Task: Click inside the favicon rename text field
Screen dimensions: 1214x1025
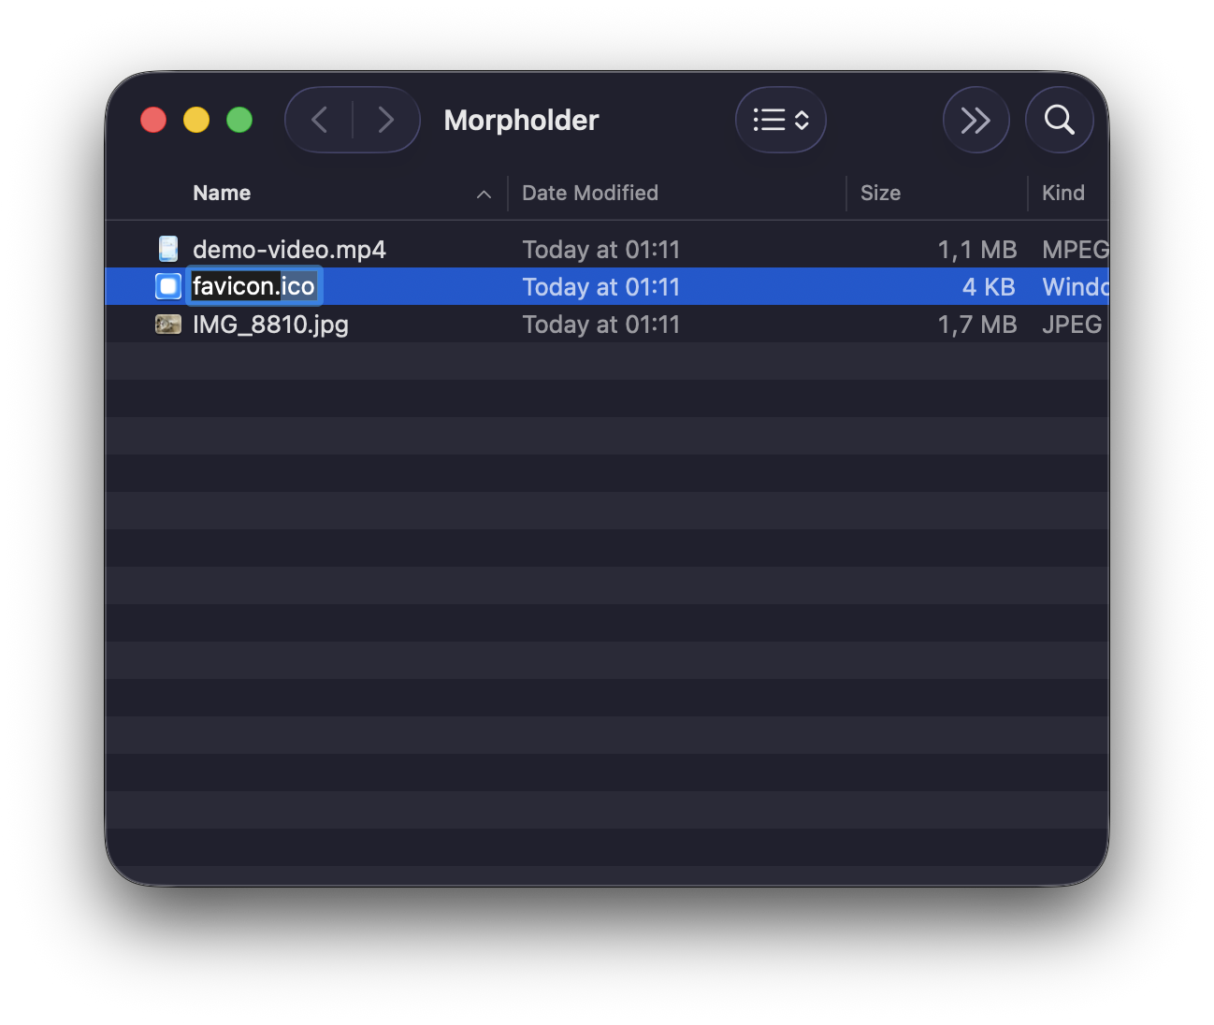Action: (x=253, y=285)
